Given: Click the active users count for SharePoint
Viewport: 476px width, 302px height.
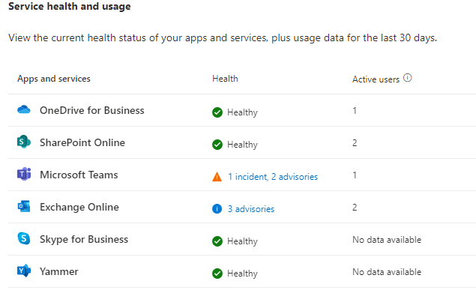Looking at the screenshot, I should click(355, 142).
